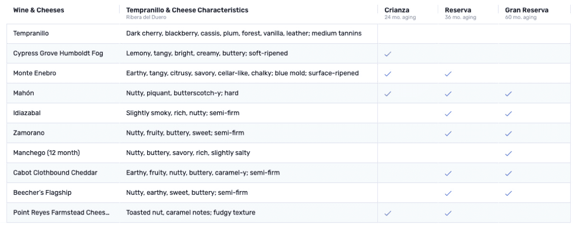Click the Reserva checkmark for Idiazabal

[x=448, y=114]
